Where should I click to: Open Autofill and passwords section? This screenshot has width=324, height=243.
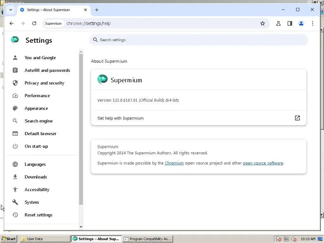point(47,70)
